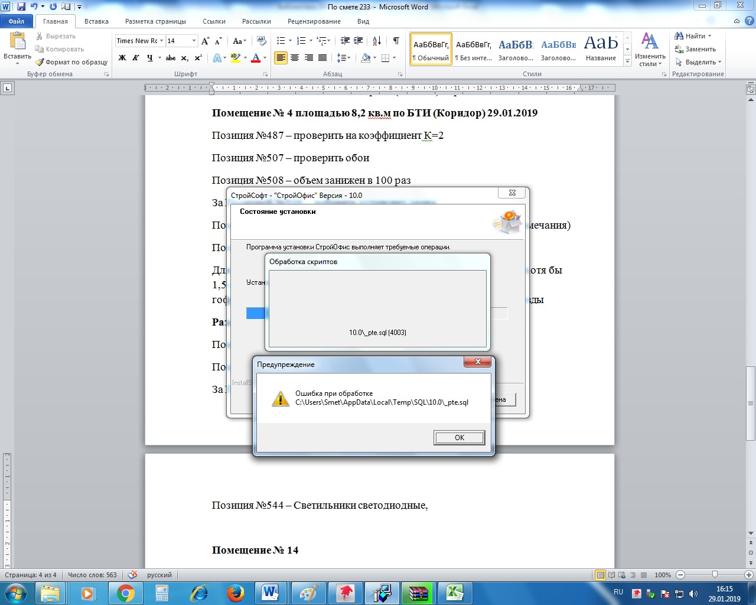Sort text with the A-Я sort icon
The height and width of the screenshot is (605, 756).
[377, 41]
